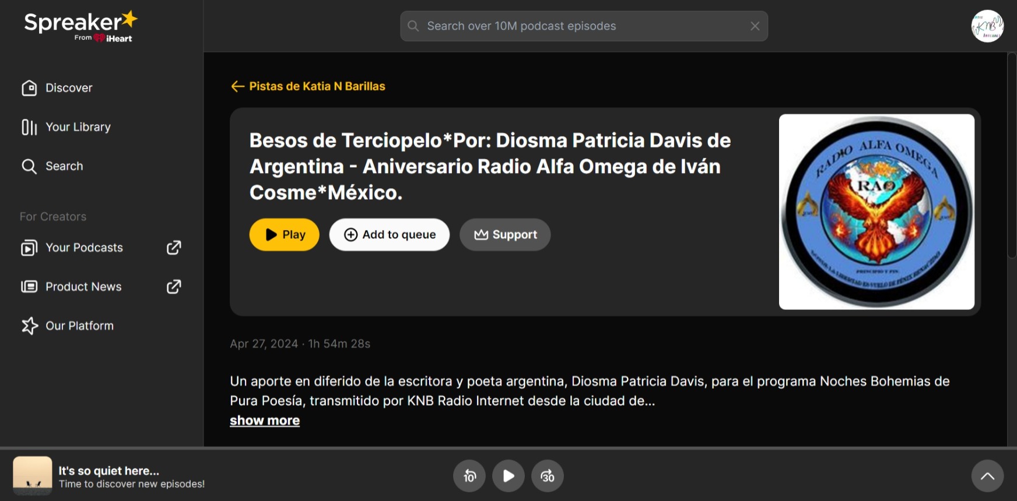
Task: Click the external-link icon beside Your Podcasts
Action: 174,248
